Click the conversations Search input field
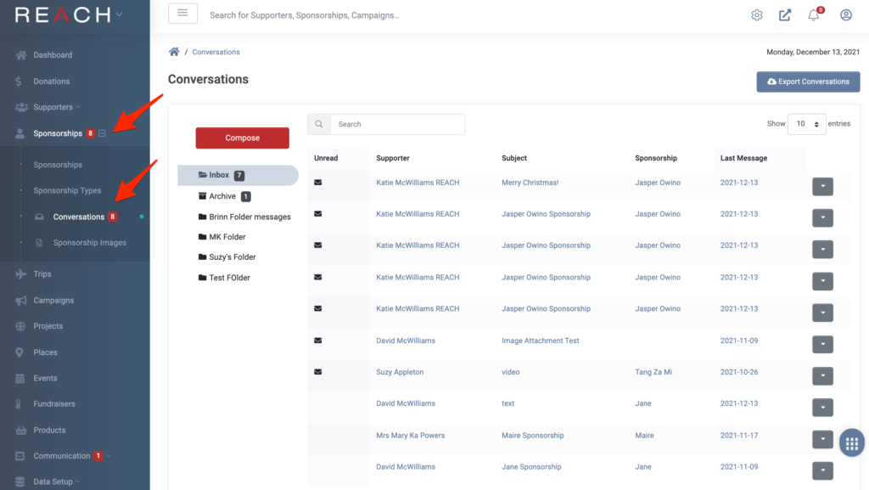This screenshot has width=869, height=490. [397, 124]
